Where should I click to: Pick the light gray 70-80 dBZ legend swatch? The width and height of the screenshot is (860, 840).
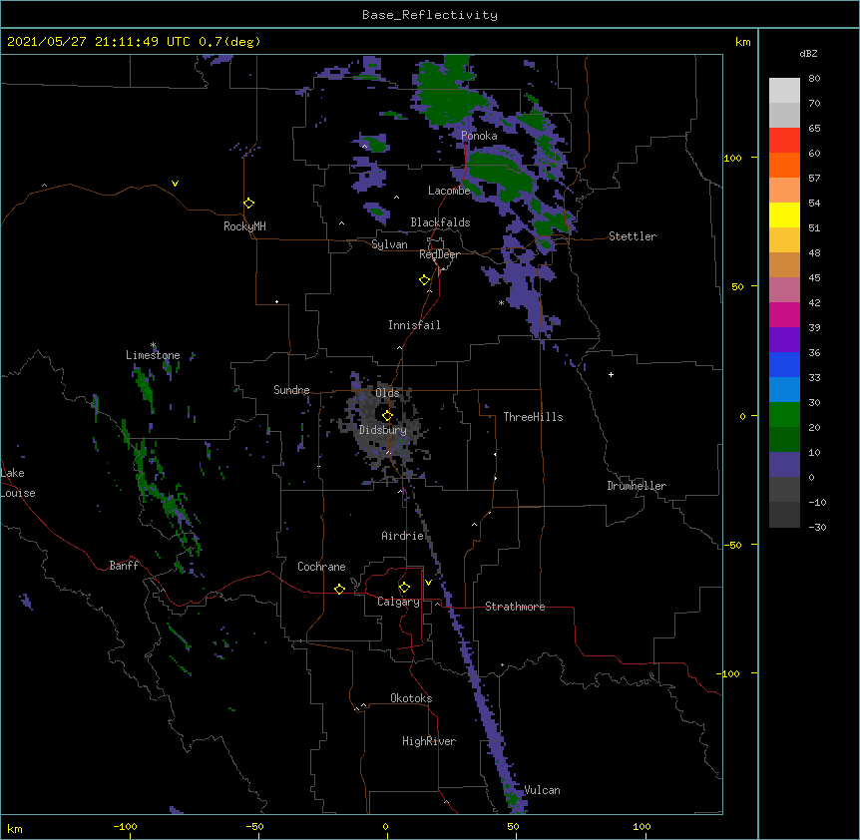[x=784, y=91]
